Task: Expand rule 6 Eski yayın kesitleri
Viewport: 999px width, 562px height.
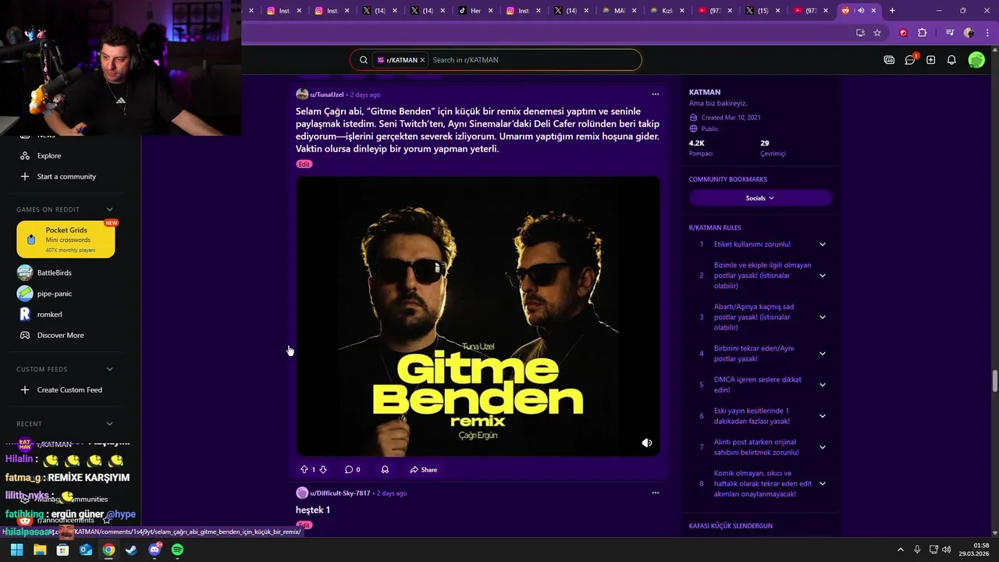Action: click(822, 416)
